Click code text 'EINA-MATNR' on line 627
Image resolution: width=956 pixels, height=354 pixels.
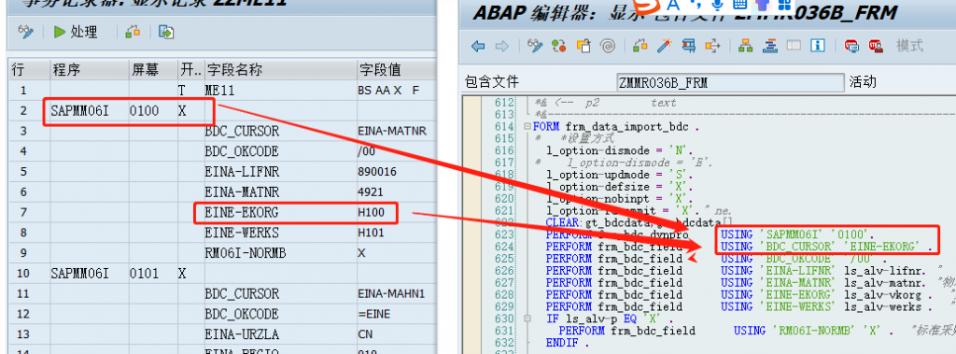point(797,283)
